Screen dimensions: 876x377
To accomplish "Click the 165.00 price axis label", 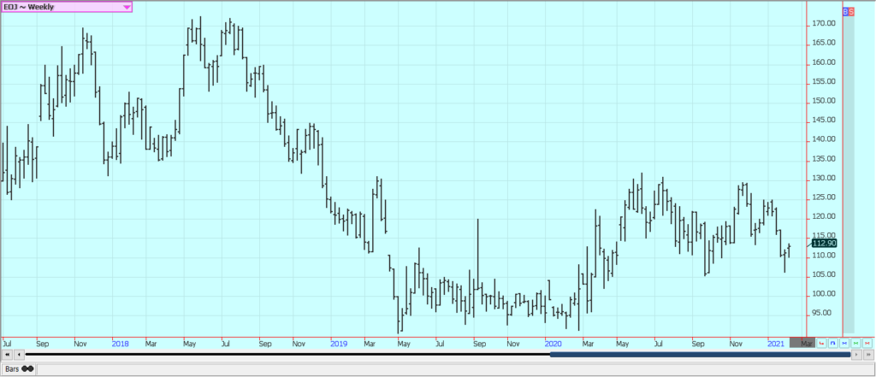I will [x=824, y=43].
